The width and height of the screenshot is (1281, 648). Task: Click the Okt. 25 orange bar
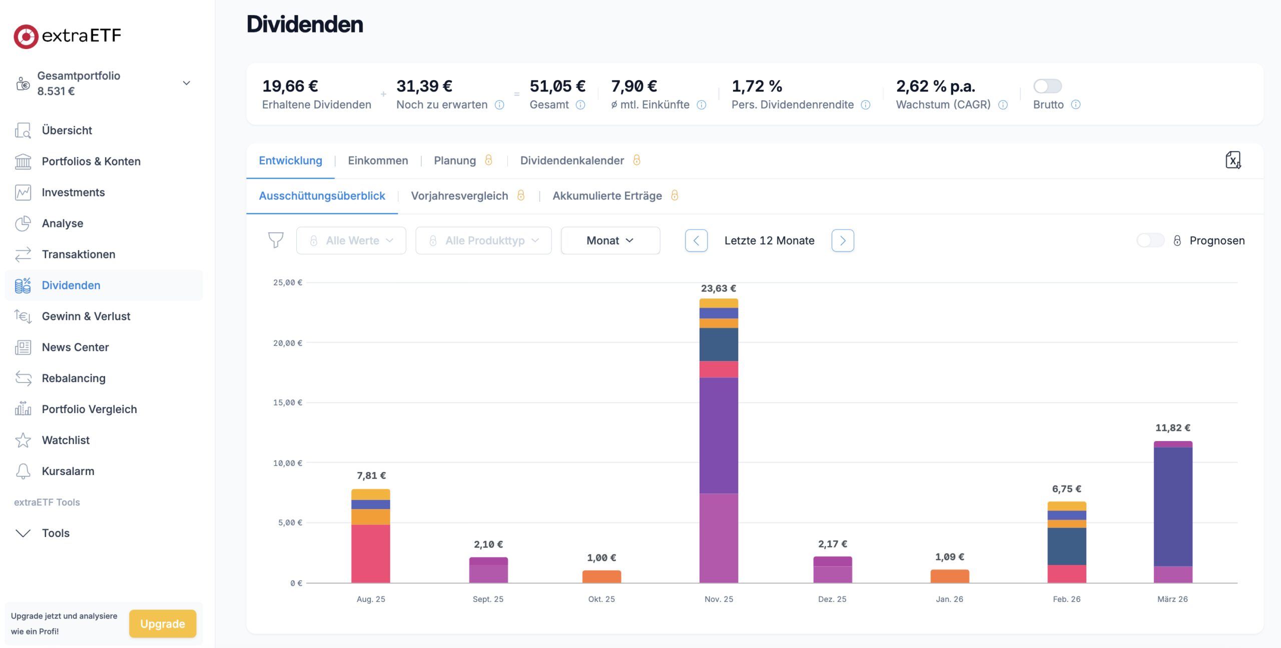point(601,576)
